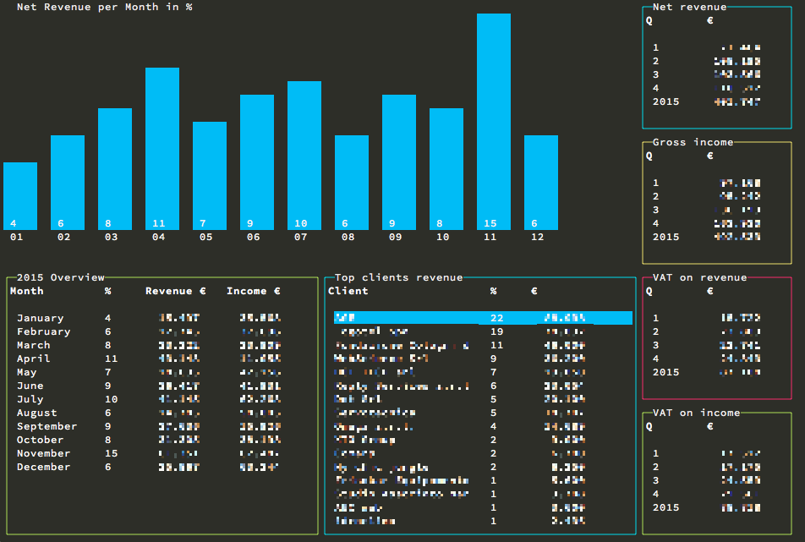Click quarter 1 row in VAT on revenue
This screenshot has width=805, height=542.
[706, 318]
